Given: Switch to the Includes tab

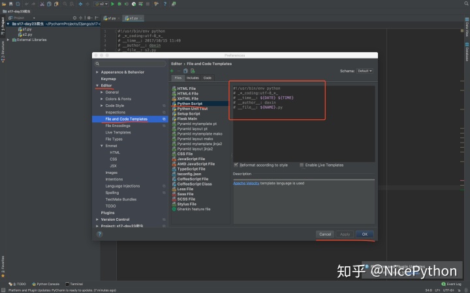Looking at the screenshot, I should 193,77.
